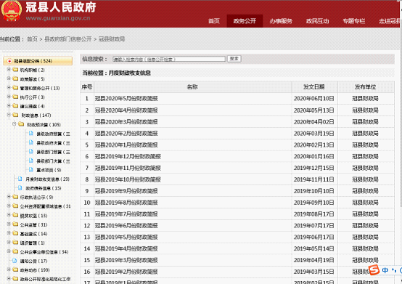
Task: Expand the 政策解读 tree node
Action: [x=9, y=78]
